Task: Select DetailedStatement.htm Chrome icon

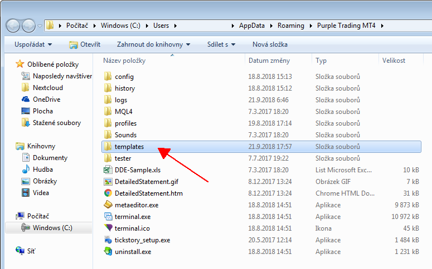Action: [x=108, y=193]
